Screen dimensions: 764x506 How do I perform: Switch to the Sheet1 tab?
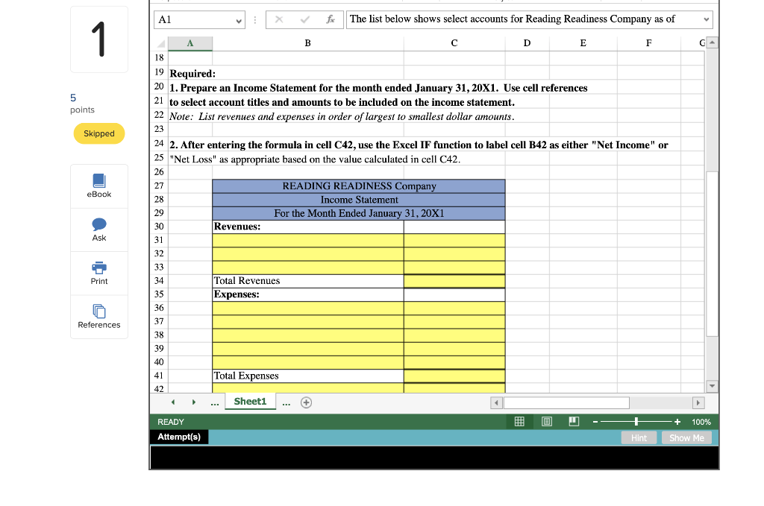(250, 401)
